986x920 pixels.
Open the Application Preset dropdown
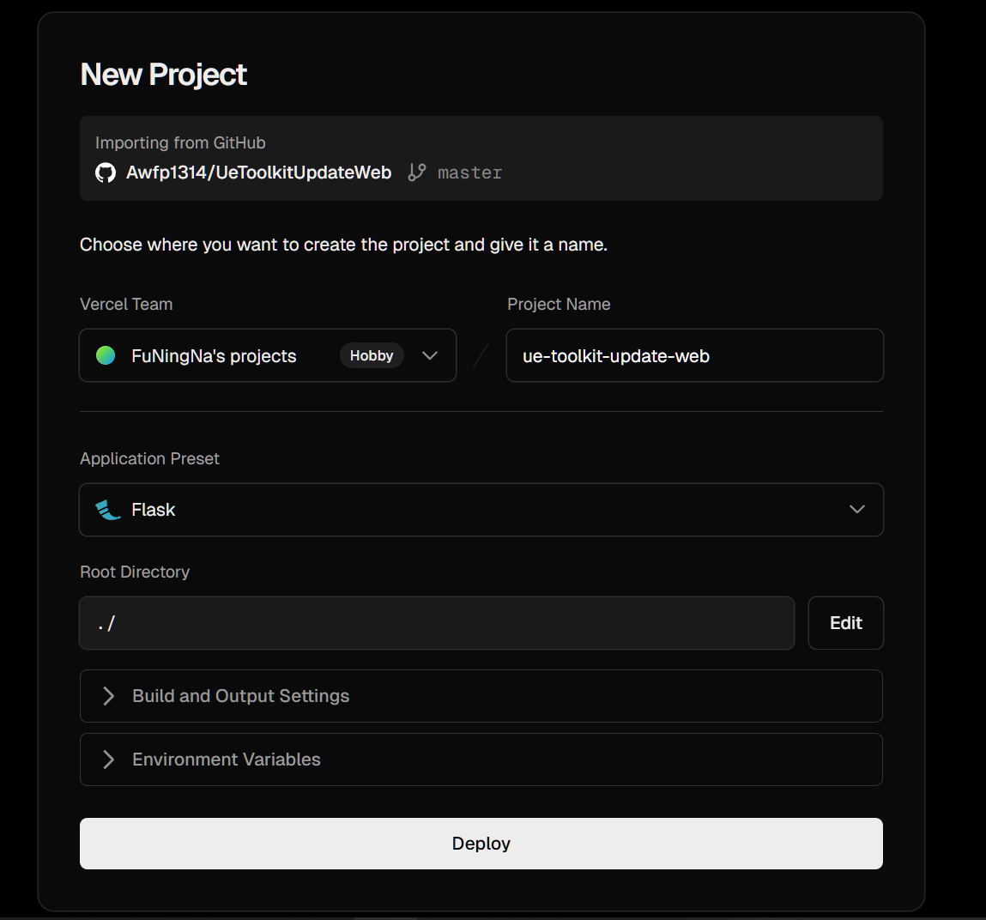pyautogui.click(x=481, y=510)
